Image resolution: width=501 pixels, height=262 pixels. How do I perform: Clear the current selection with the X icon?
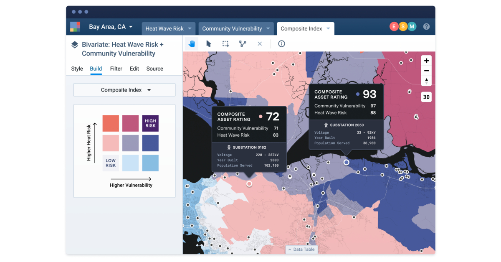[x=260, y=43]
